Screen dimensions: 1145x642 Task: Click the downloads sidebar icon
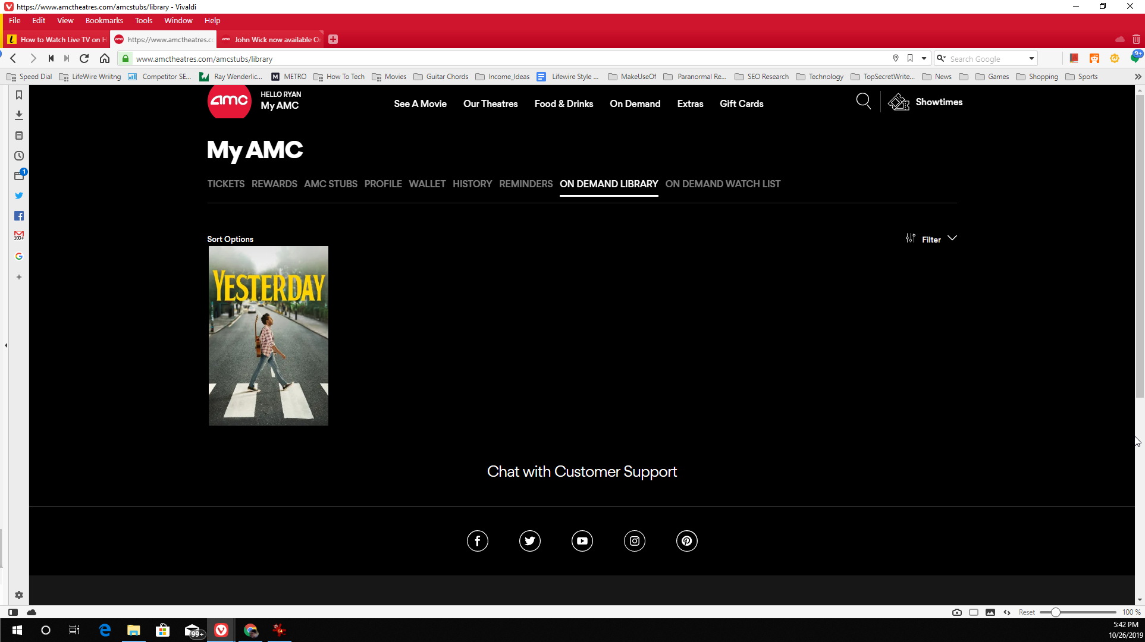(19, 114)
